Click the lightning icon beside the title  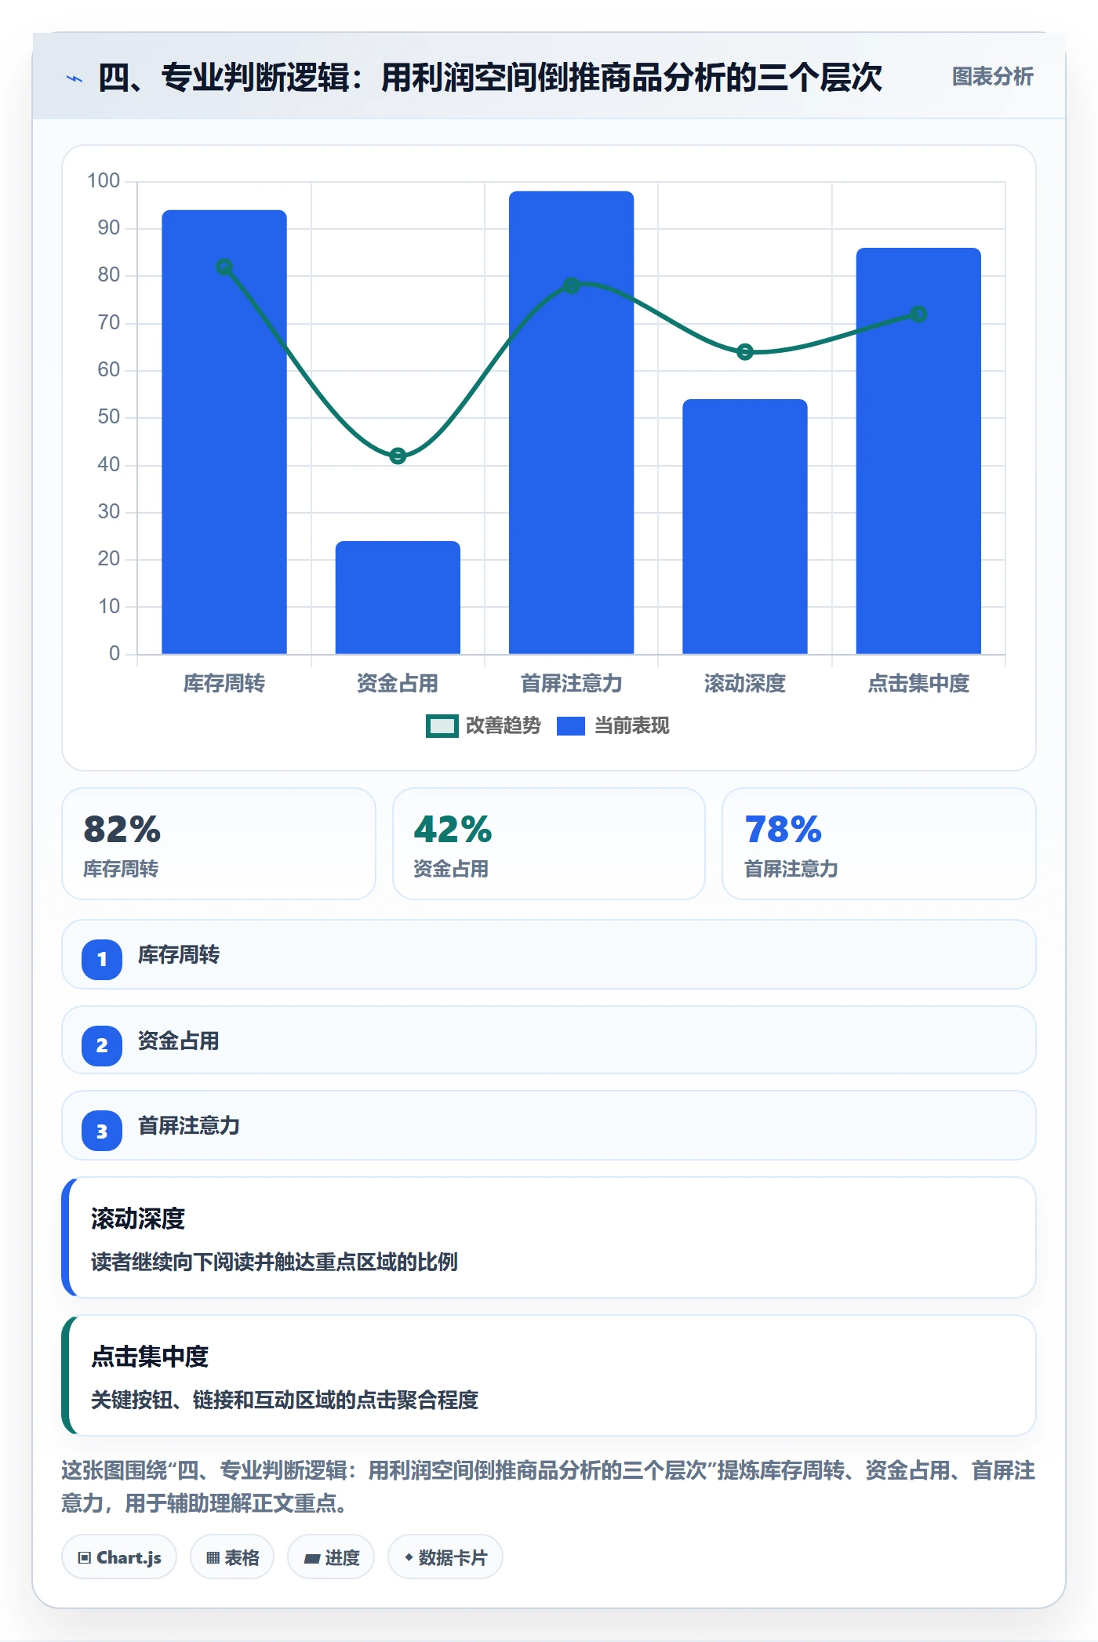click(x=75, y=78)
